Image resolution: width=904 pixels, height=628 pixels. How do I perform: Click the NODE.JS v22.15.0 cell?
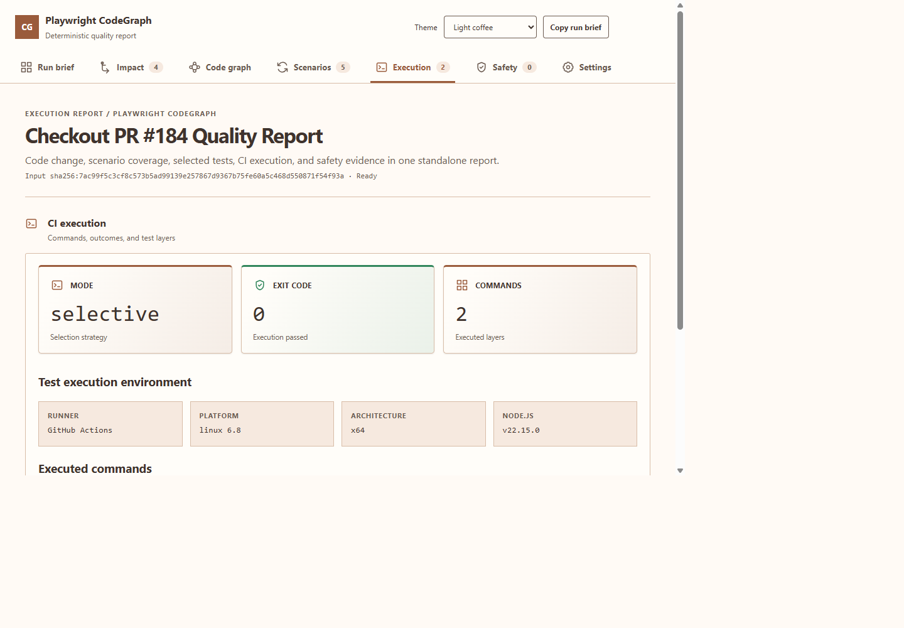point(565,424)
